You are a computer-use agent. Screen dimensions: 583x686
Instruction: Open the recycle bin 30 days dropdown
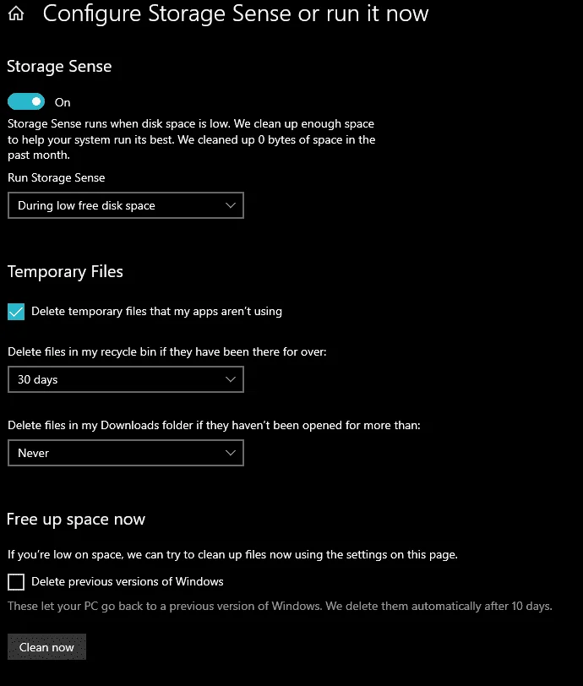126,379
